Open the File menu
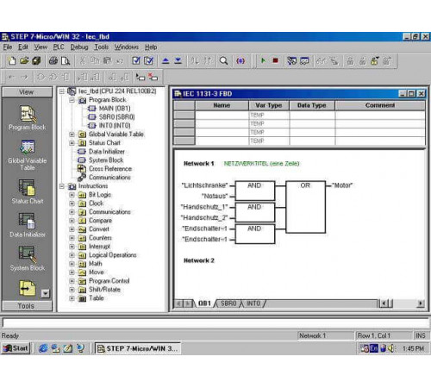431x388 pixels. [x=8, y=47]
